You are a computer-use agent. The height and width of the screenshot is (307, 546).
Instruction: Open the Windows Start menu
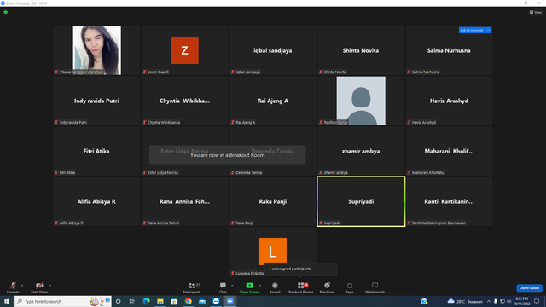coord(7,301)
